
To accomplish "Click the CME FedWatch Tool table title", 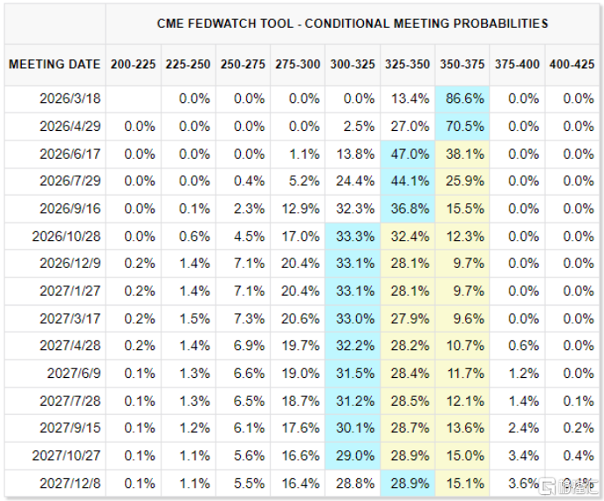I will point(353,24).
